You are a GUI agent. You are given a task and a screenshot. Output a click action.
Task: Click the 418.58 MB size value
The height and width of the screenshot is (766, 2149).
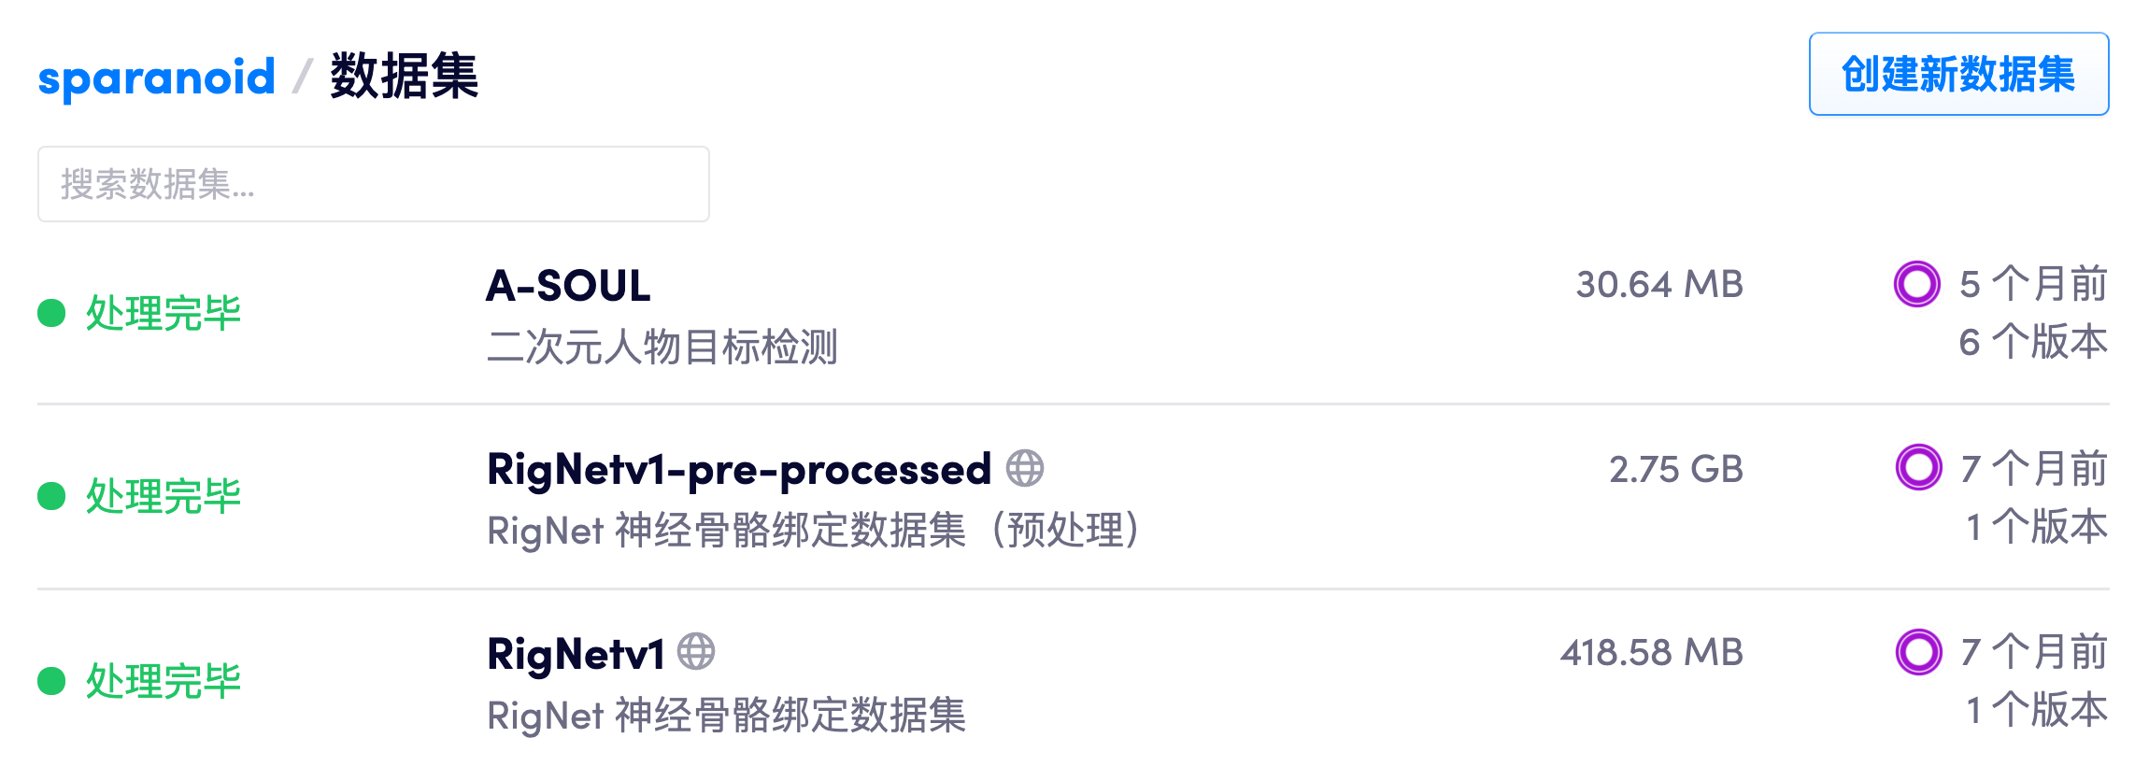click(1651, 652)
